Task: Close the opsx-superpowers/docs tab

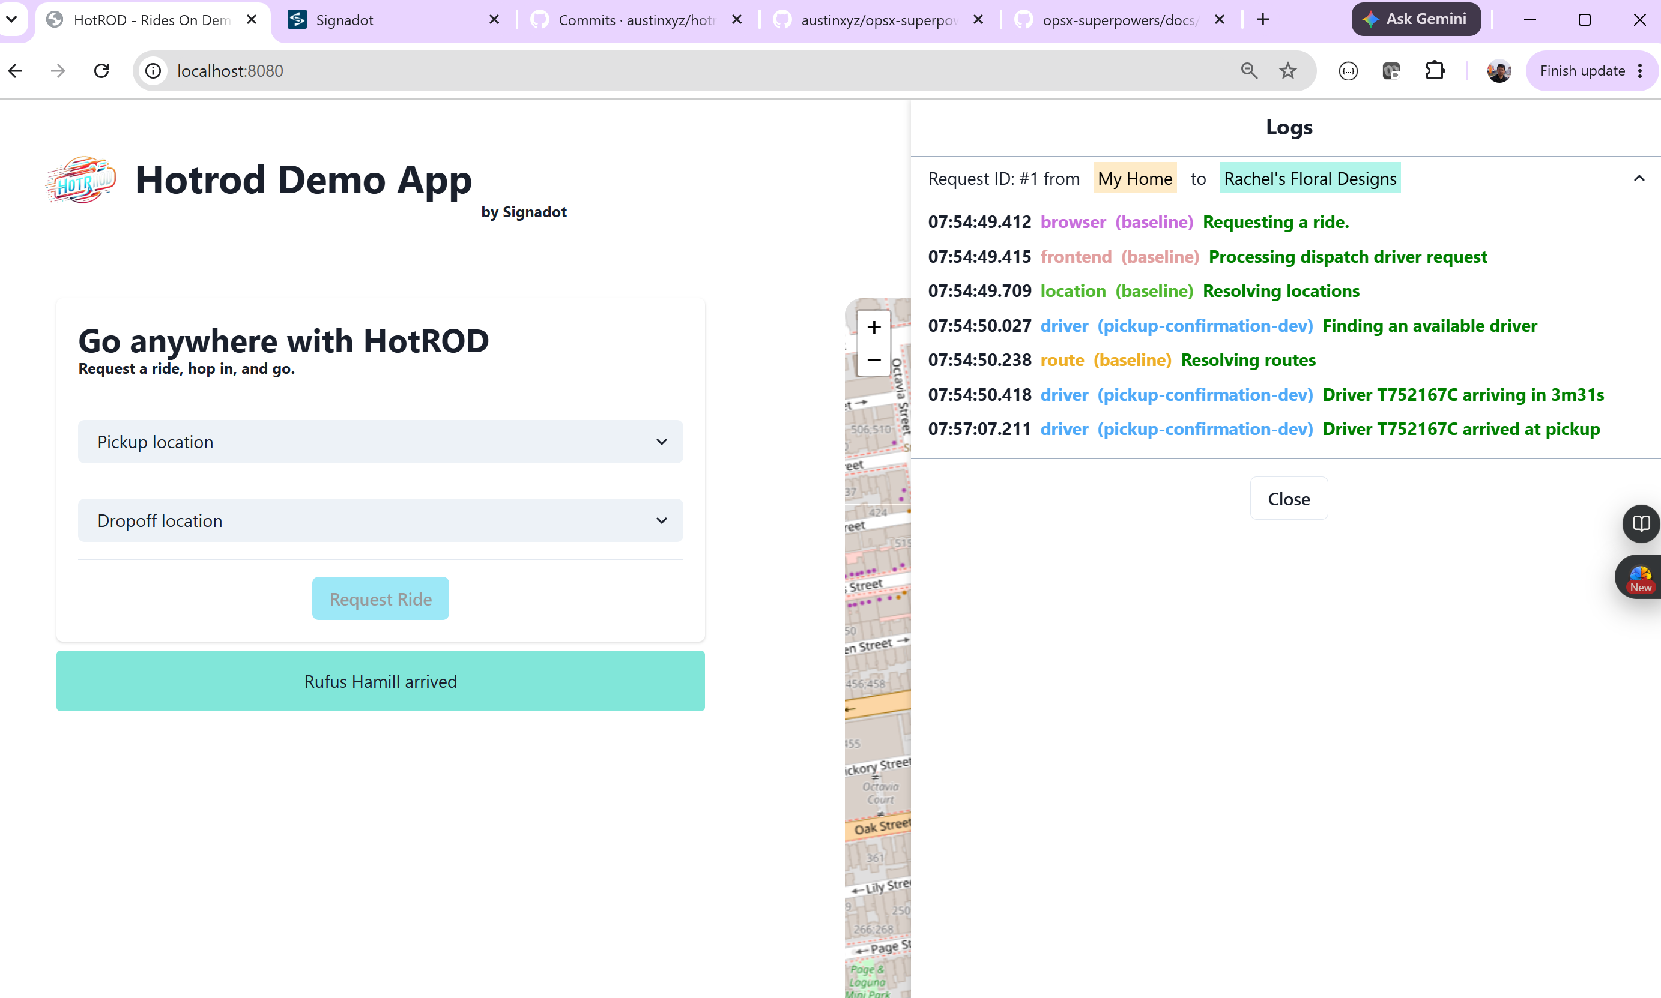Action: pos(1219,19)
